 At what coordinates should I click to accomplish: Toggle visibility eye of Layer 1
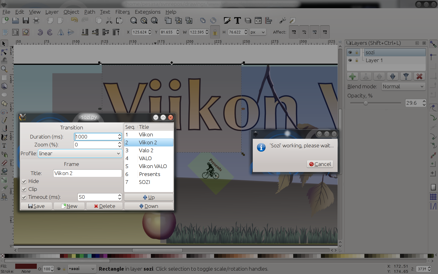(350, 60)
